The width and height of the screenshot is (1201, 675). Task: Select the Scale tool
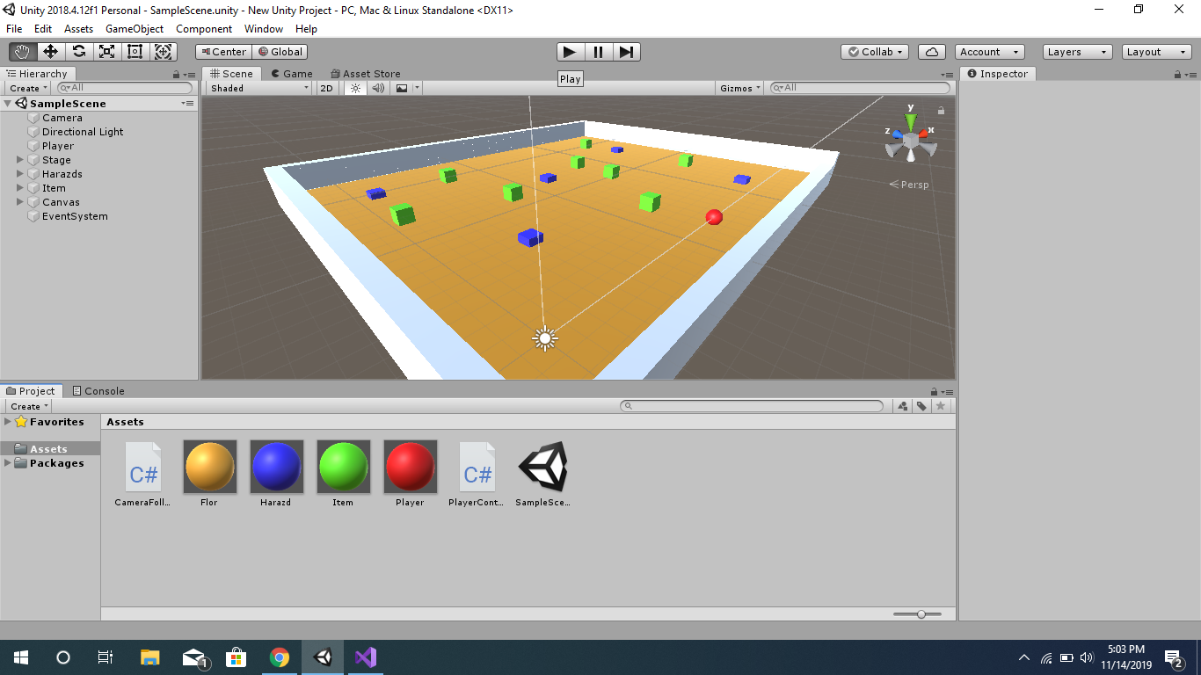tap(106, 52)
